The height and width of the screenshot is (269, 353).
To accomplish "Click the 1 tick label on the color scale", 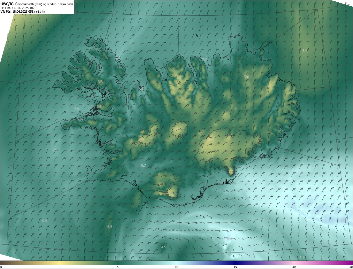I will (59, 267).
